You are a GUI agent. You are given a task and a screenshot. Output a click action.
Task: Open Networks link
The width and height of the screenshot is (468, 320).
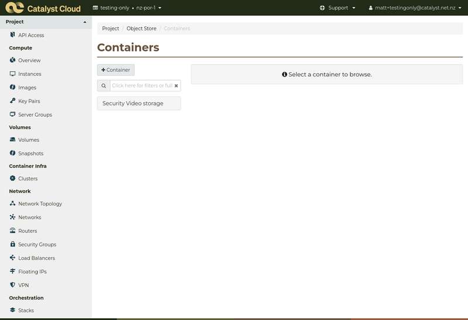[30, 217]
